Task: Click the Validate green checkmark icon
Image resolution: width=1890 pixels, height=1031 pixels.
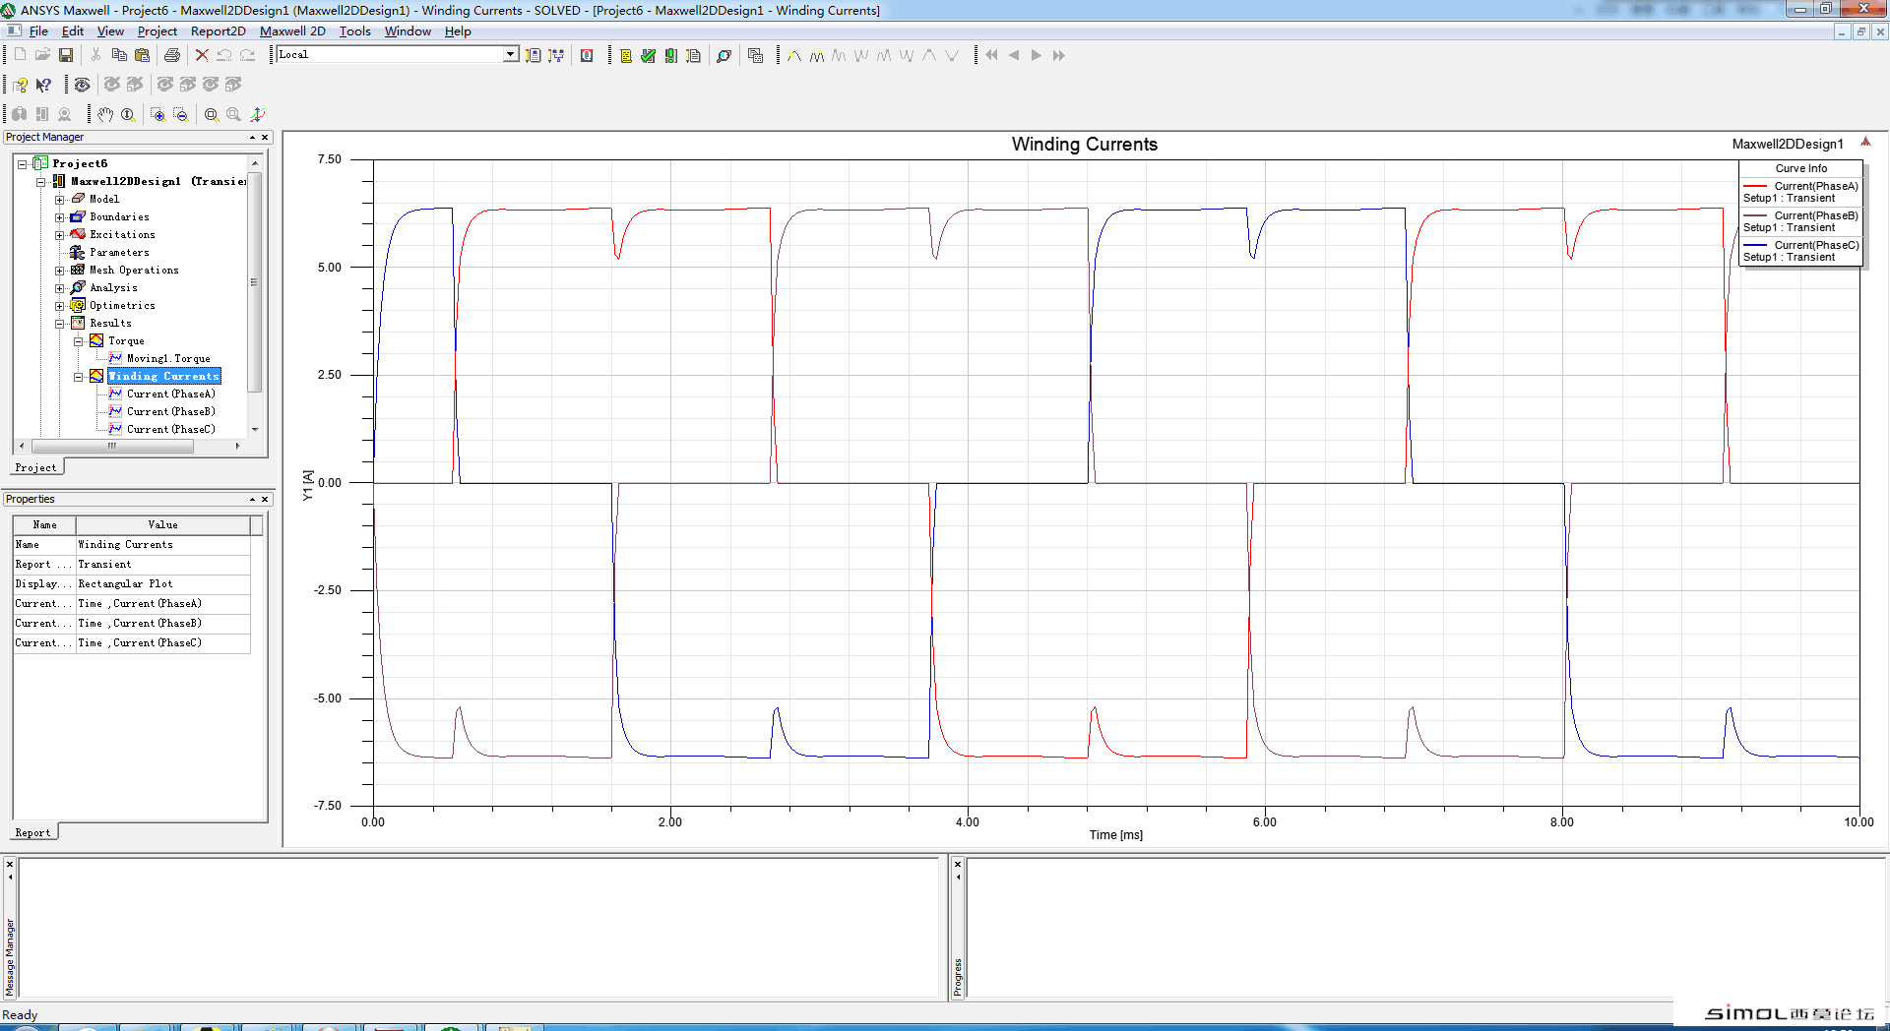Action: coord(648,55)
